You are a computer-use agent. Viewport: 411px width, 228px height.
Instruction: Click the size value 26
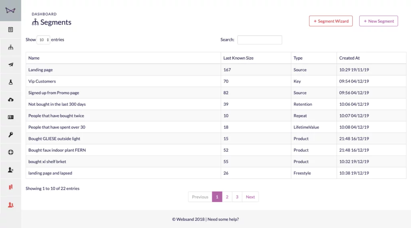pyautogui.click(x=226, y=173)
